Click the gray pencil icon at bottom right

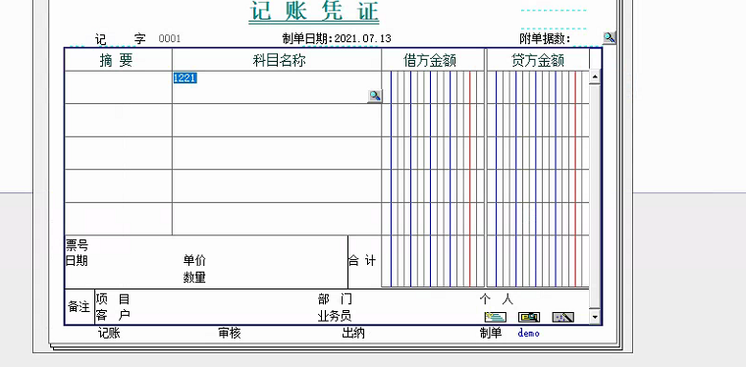click(x=562, y=317)
